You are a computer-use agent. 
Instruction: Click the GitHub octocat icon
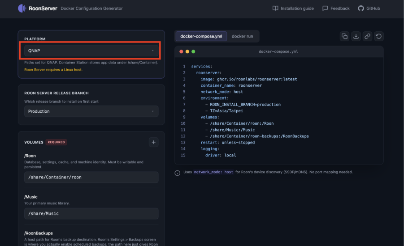coord(361,8)
